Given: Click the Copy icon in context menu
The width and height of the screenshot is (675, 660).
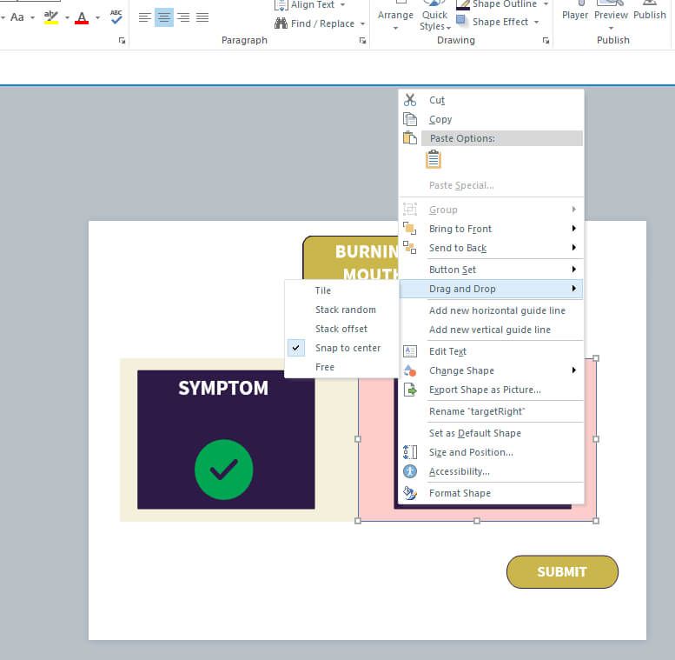Looking at the screenshot, I should 410,119.
